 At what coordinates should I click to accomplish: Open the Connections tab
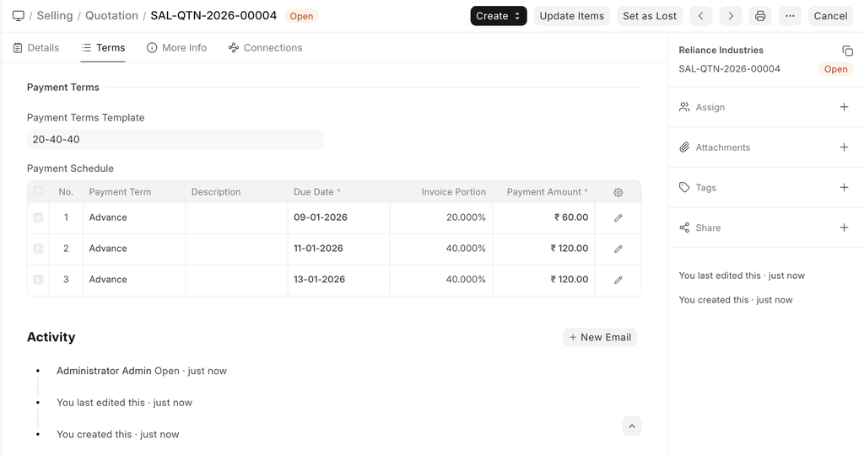coord(265,48)
